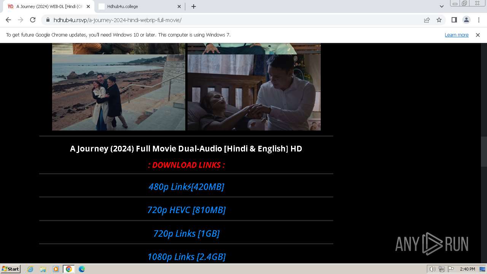The height and width of the screenshot is (274, 487).
Task: Open the 480p Link [420MB] download
Action: click(x=186, y=186)
